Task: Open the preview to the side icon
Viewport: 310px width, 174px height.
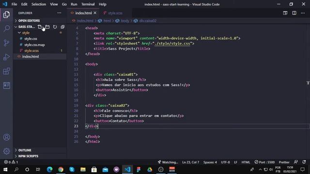Action: pos(285,13)
